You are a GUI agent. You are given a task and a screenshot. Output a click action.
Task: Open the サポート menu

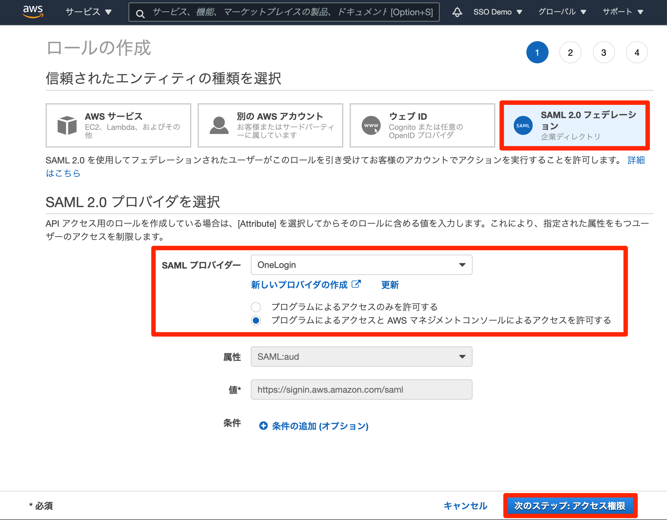tap(623, 12)
